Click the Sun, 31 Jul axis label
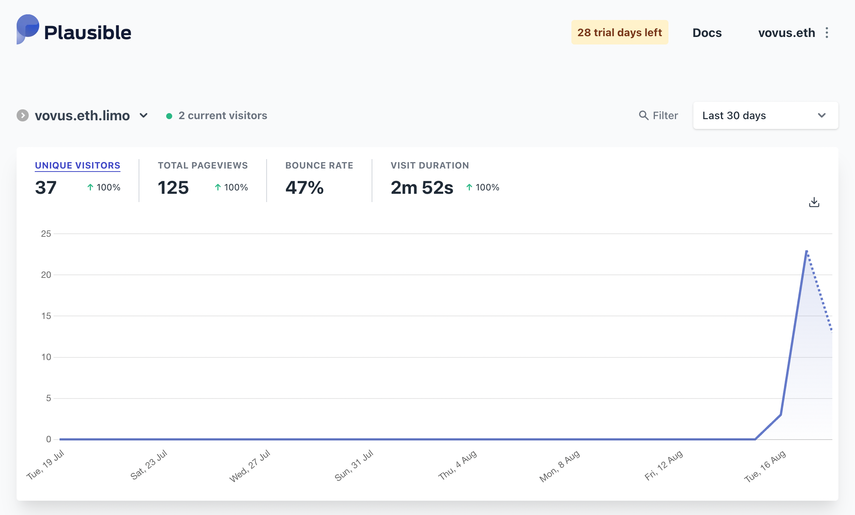The height and width of the screenshot is (515, 855). (x=354, y=465)
